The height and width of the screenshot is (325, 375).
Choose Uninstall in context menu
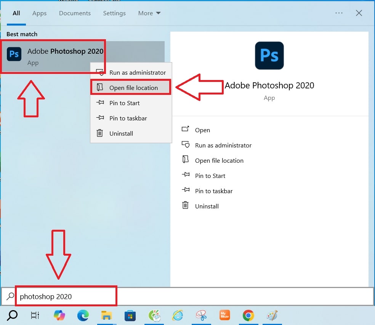131,133
